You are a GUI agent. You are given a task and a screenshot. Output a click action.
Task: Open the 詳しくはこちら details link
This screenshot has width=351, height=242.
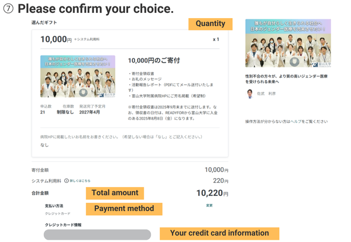80,181
